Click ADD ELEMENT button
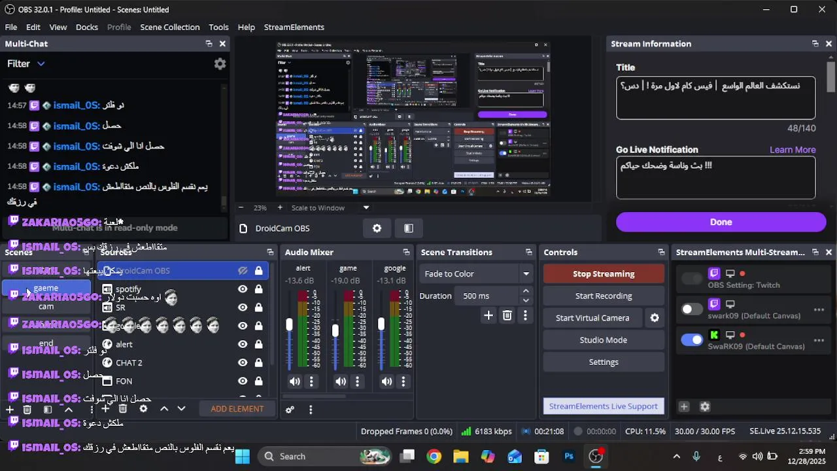Viewport: 837px width, 471px height. click(237, 409)
